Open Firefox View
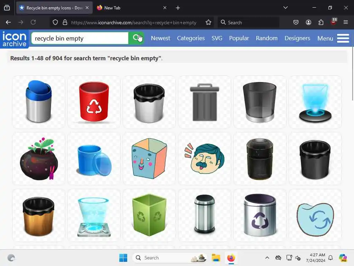Image resolution: width=354 pixels, height=266 pixels. [7, 8]
